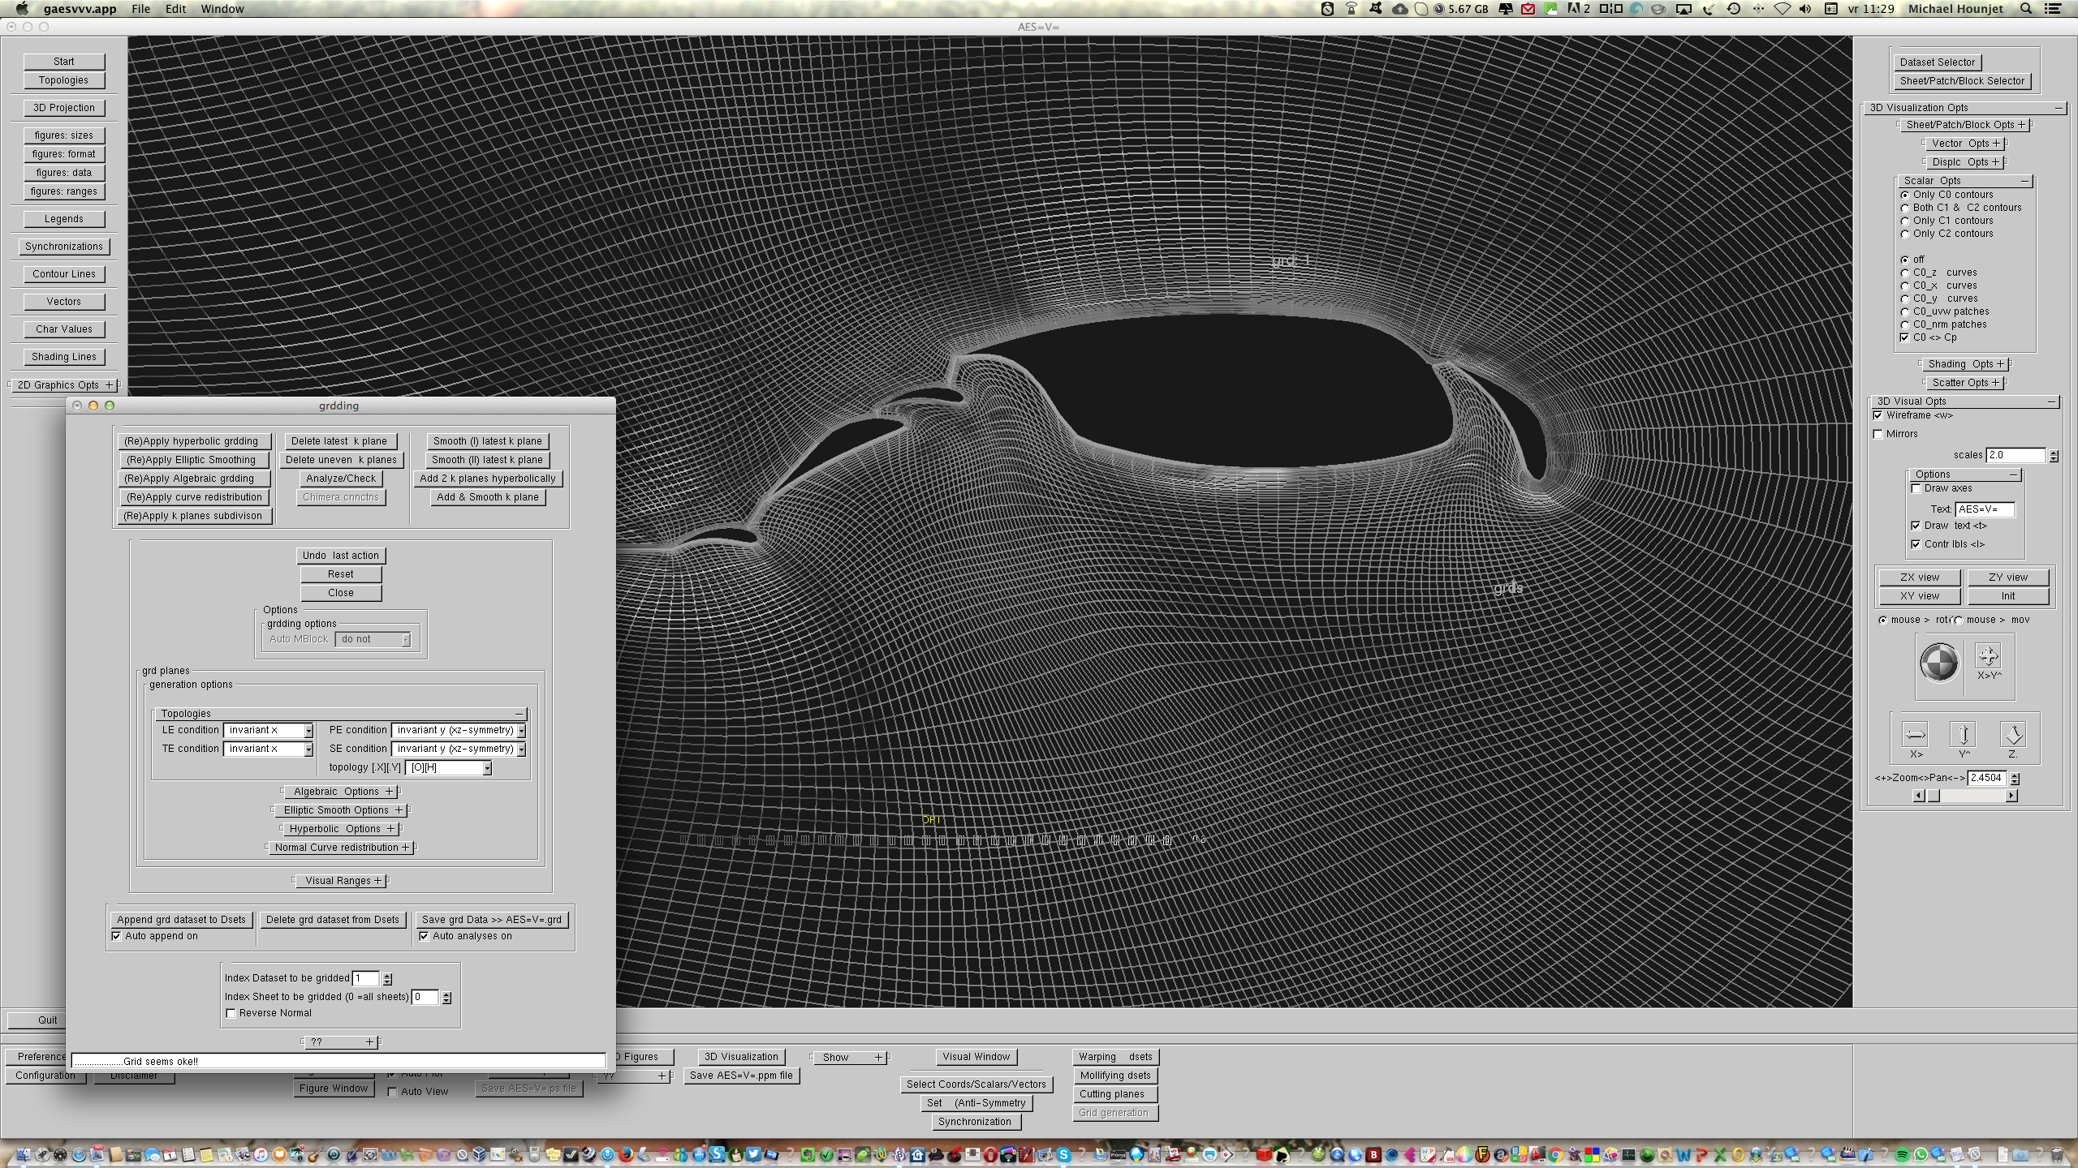2078x1168 pixels.
Task: Expand the 2D Graphics Opts panel
Action: point(65,385)
